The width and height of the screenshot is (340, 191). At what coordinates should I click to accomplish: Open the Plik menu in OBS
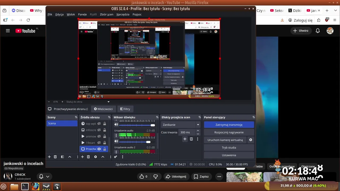50,14
